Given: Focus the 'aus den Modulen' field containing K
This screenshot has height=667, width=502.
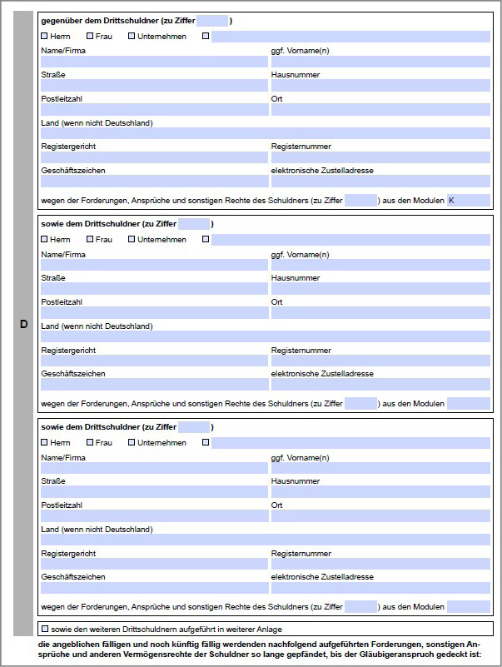Looking at the screenshot, I should pos(468,201).
